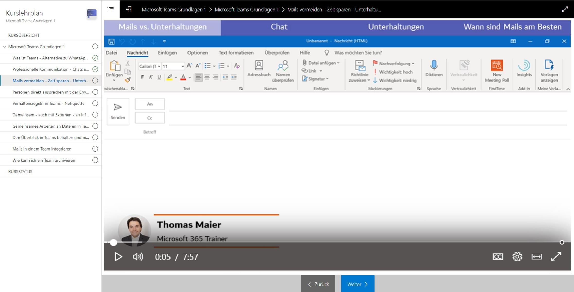
Task: Click the save icon in Outlook window
Action: coord(111,41)
